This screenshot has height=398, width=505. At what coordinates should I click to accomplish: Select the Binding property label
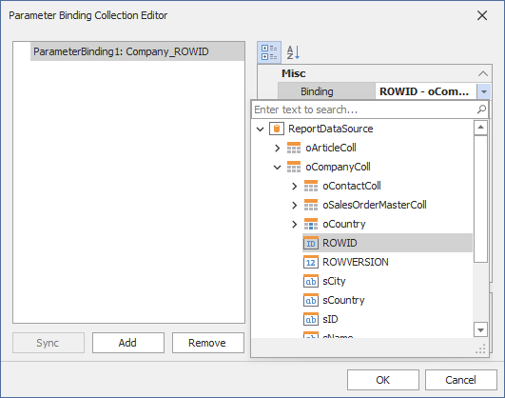[317, 91]
